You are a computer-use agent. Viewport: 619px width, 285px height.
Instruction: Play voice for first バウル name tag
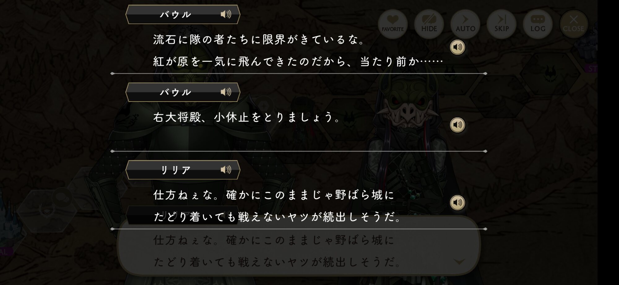click(x=226, y=14)
